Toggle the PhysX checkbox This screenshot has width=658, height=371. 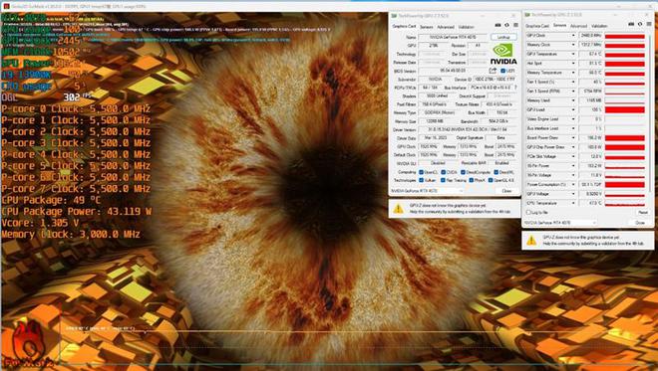coord(471,180)
